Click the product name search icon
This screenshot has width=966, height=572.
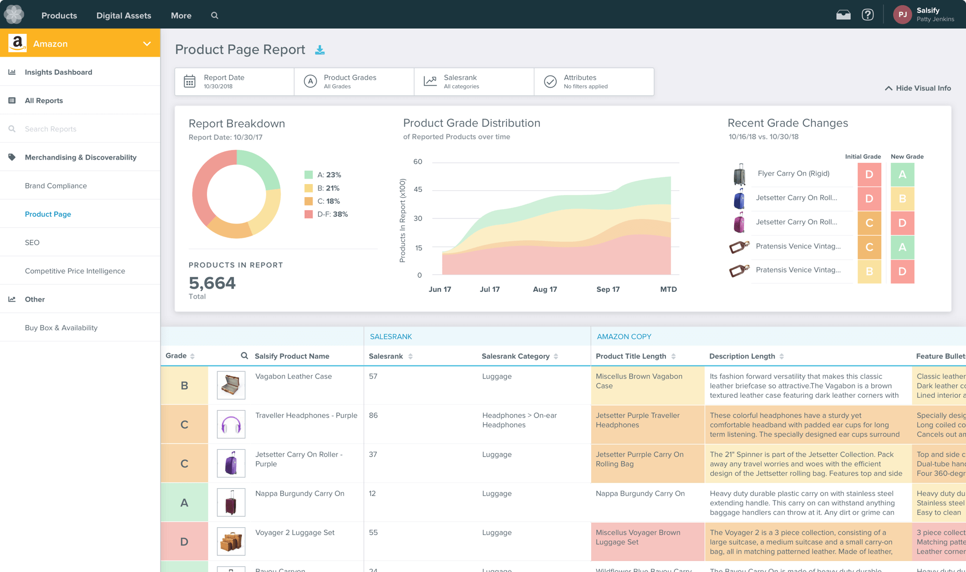point(244,356)
